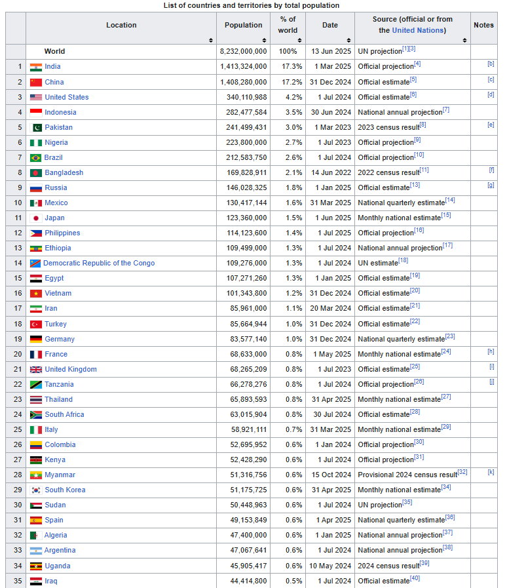Image resolution: width=507 pixels, height=588 pixels.
Task: Select India's population 1,413,324,000
Action: pyautogui.click(x=244, y=66)
